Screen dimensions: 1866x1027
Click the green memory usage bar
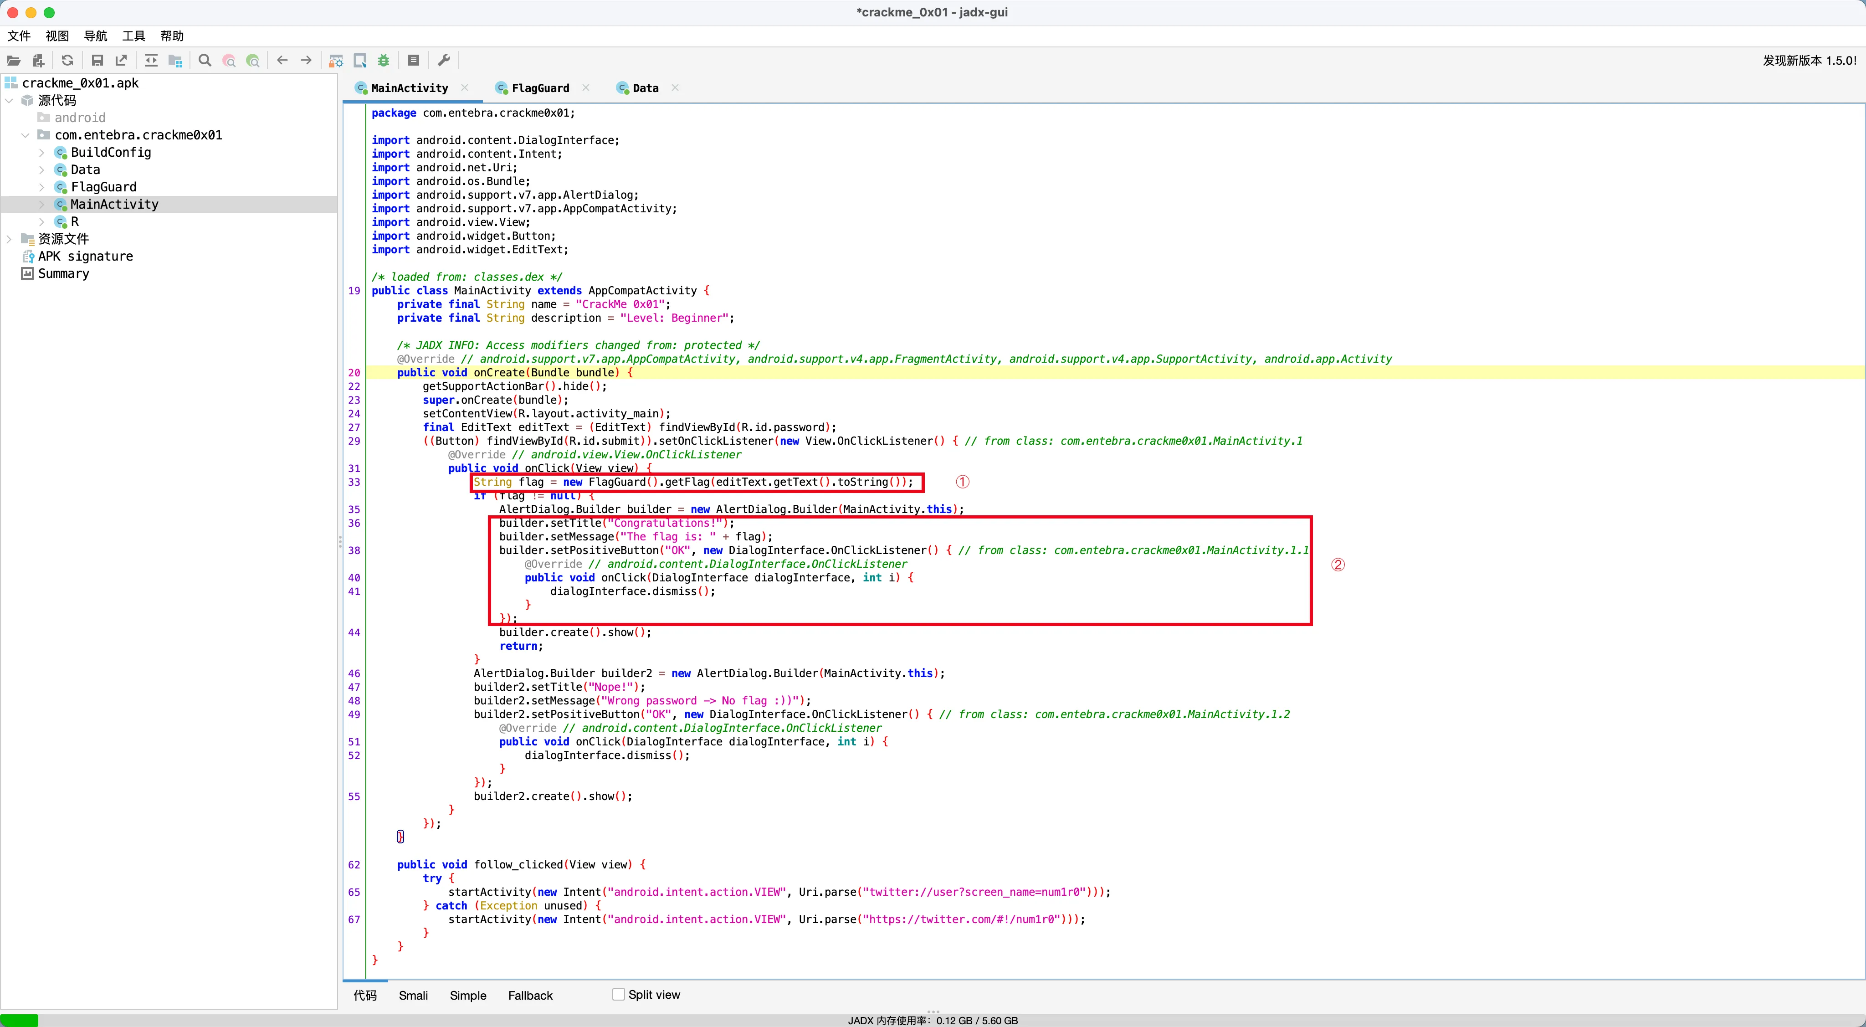tap(20, 1020)
